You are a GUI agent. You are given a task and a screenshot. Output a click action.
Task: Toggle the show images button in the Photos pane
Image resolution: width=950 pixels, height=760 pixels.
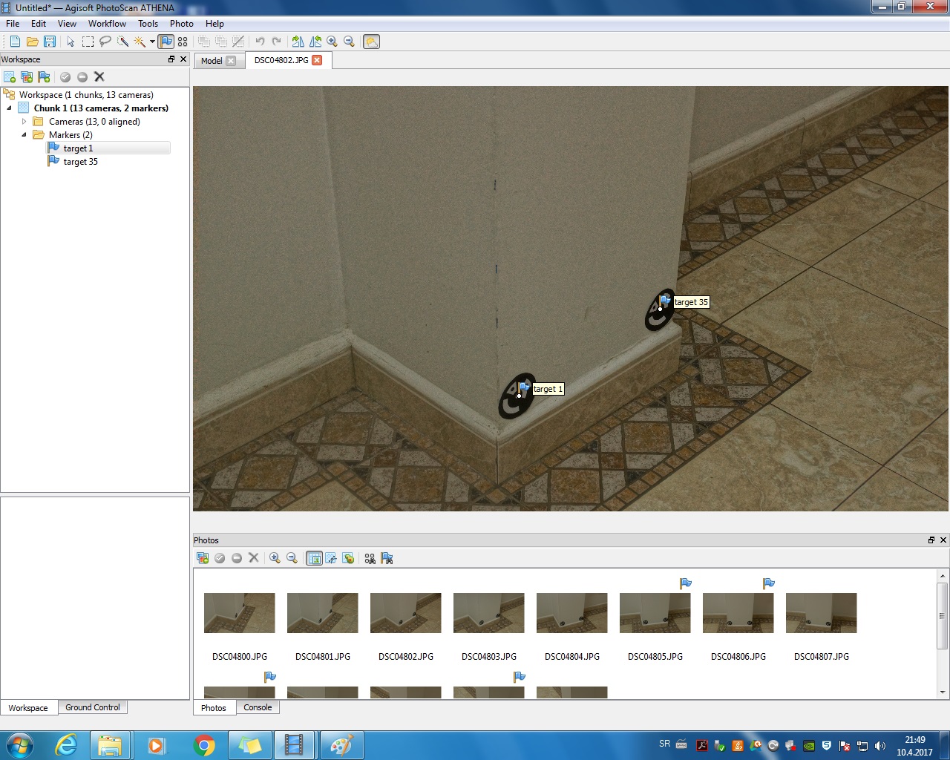pyautogui.click(x=314, y=558)
